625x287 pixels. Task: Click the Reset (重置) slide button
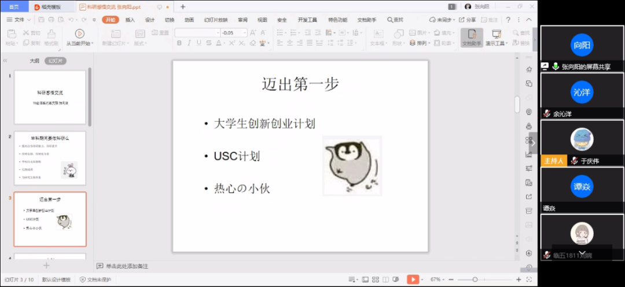[160, 33]
